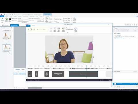138x104 pixels.
Task: Click the Preview icon at right of main ribbon
Action: (x=74, y=19)
